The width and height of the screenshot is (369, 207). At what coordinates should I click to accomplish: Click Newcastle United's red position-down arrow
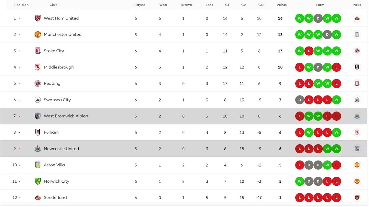pyautogui.click(x=19, y=149)
